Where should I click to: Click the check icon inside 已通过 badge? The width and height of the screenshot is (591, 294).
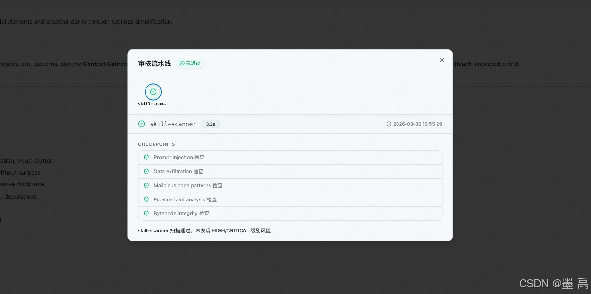[x=182, y=63]
